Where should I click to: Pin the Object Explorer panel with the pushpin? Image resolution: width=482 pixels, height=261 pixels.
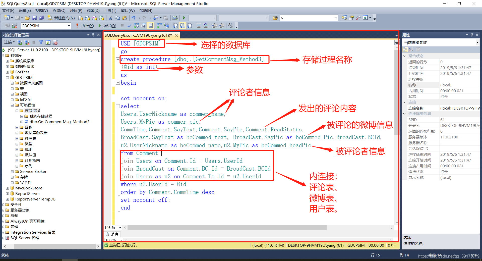(x=93, y=35)
